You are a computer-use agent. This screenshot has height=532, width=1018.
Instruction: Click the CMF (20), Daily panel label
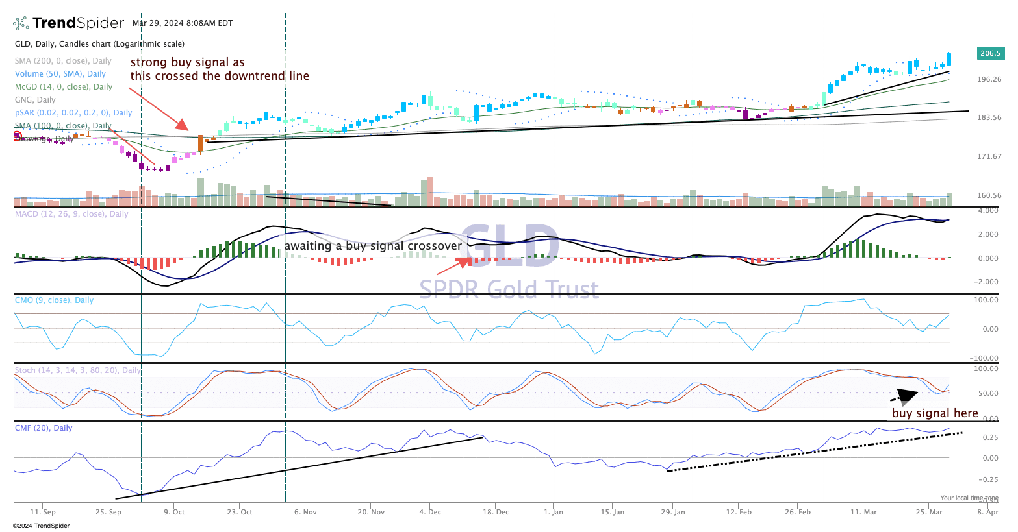click(44, 428)
